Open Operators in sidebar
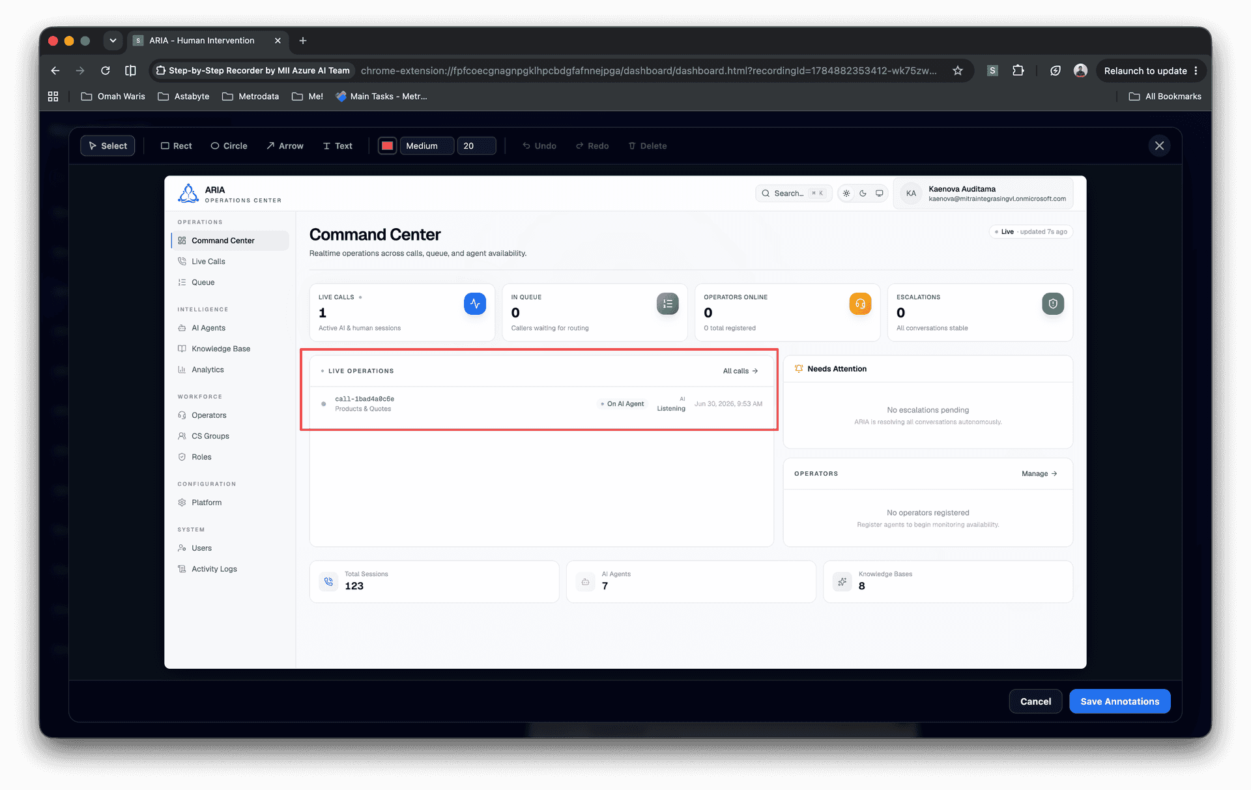This screenshot has height=790, width=1251. click(230, 415)
